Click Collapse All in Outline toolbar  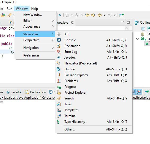(143, 29)
